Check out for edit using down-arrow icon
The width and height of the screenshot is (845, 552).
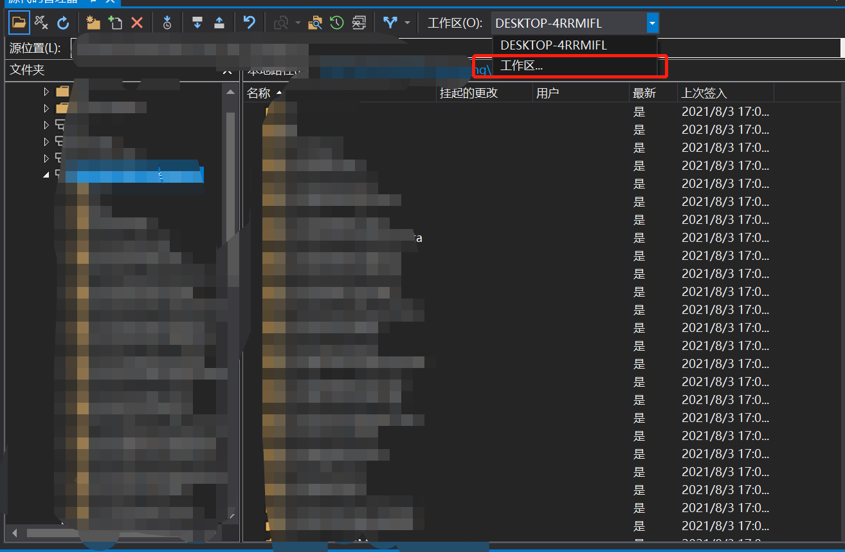coord(197,23)
